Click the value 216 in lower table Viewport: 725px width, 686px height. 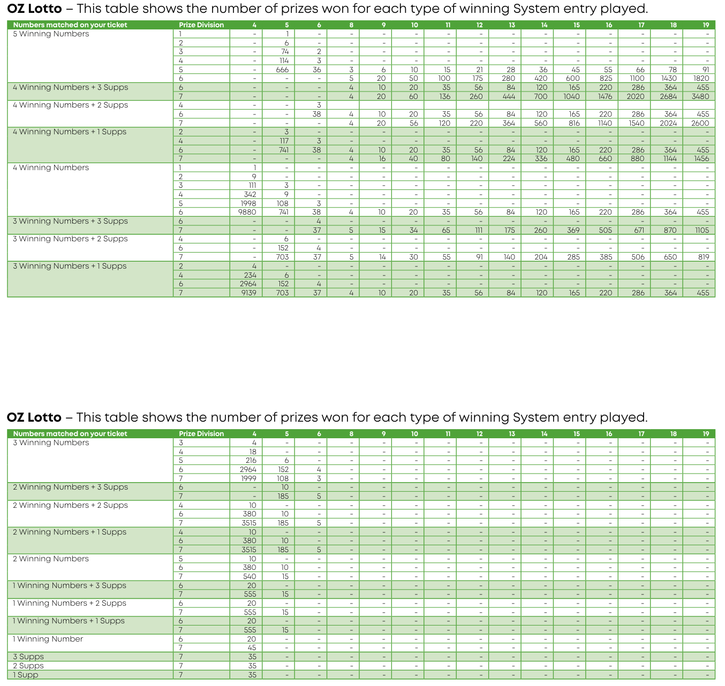(251, 460)
